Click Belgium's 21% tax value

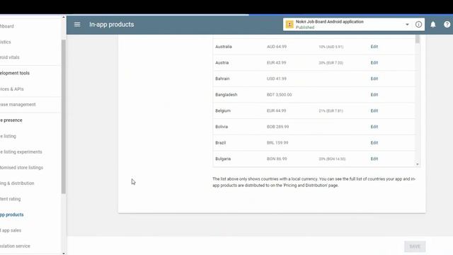[331, 110]
